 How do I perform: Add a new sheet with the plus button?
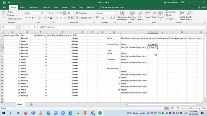(31, 104)
